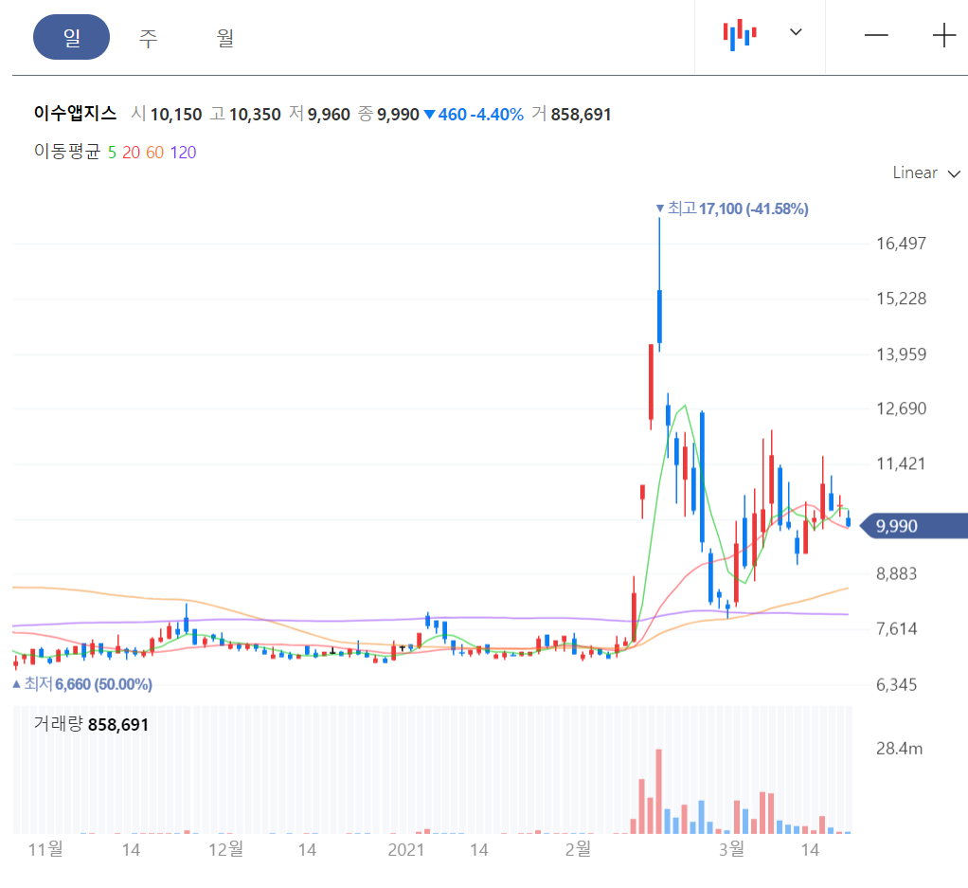Viewport: 968px width, 888px height.
Task: Zoom in with the plus icon
Action: pos(944,35)
